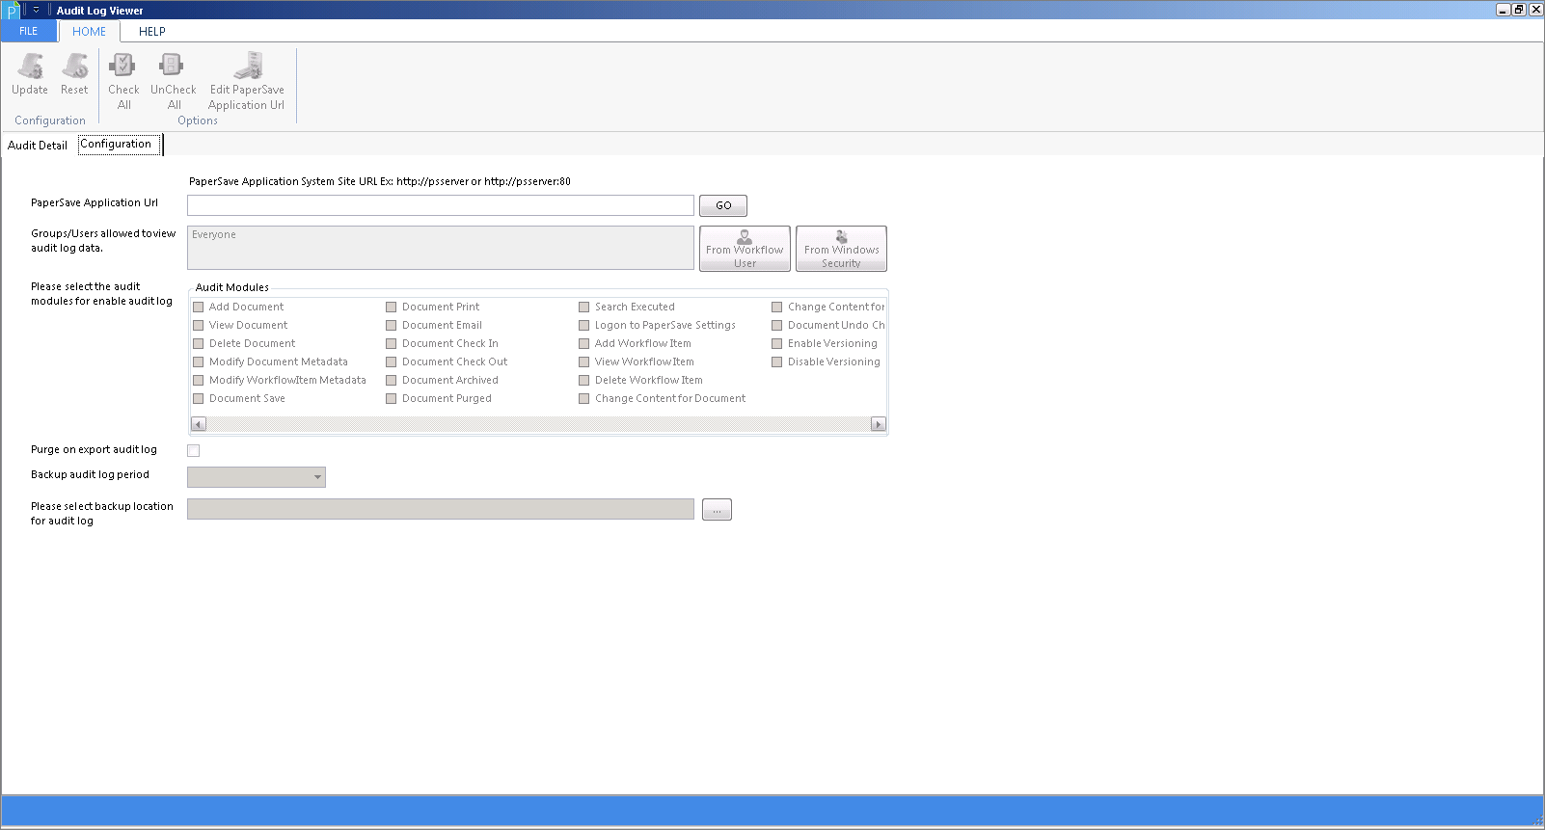The height and width of the screenshot is (830, 1545).
Task: Click the Update ribbon icon
Action: coord(30,73)
